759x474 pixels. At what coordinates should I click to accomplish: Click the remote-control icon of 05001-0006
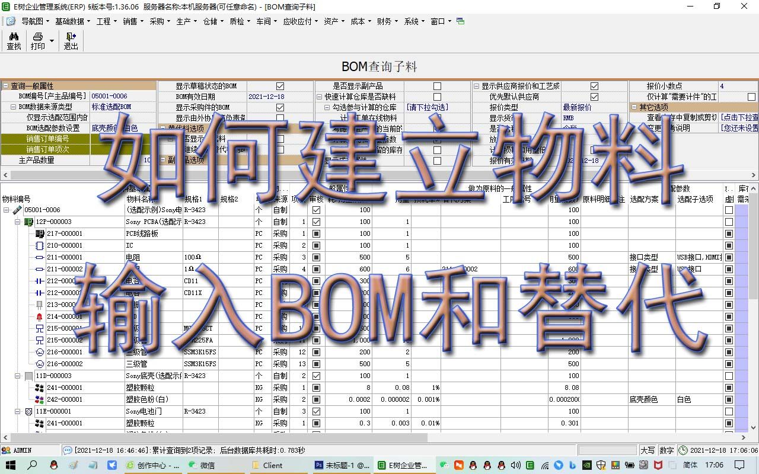tap(17, 210)
